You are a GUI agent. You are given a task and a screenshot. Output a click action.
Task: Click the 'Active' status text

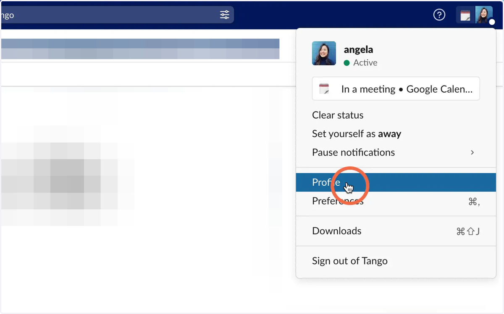coord(365,63)
